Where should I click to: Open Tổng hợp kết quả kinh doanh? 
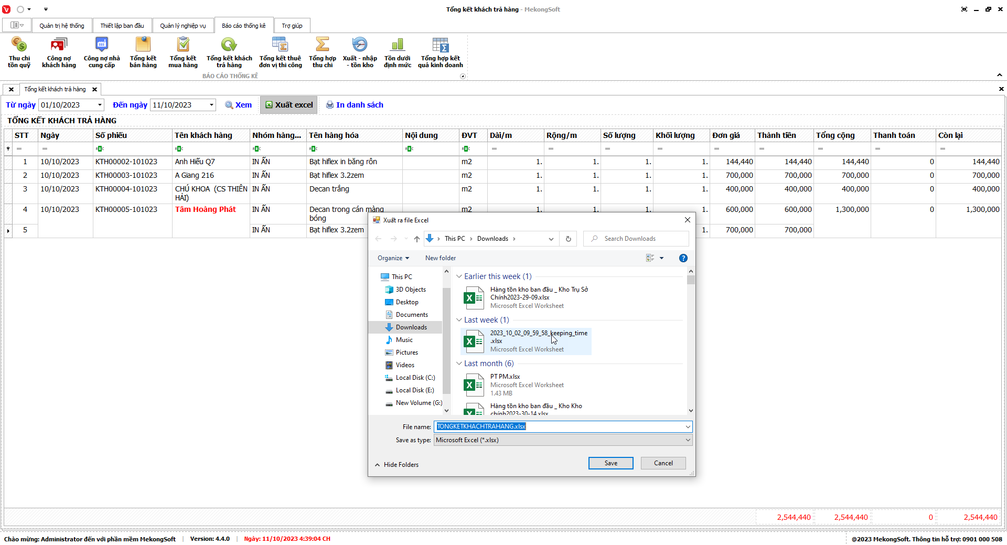click(441, 52)
